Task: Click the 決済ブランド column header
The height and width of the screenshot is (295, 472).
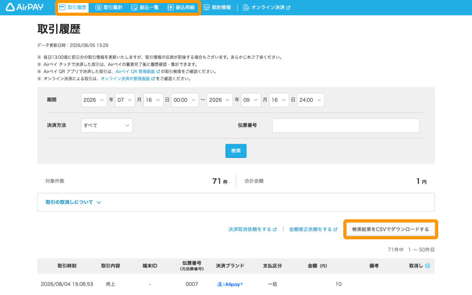Action: [230, 266]
